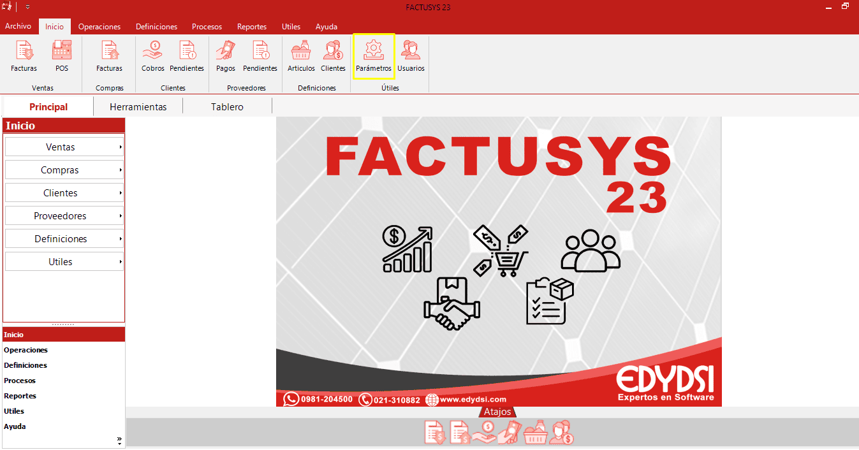Open Cobros in the Clientes group

pyautogui.click(x=153, y=56)
